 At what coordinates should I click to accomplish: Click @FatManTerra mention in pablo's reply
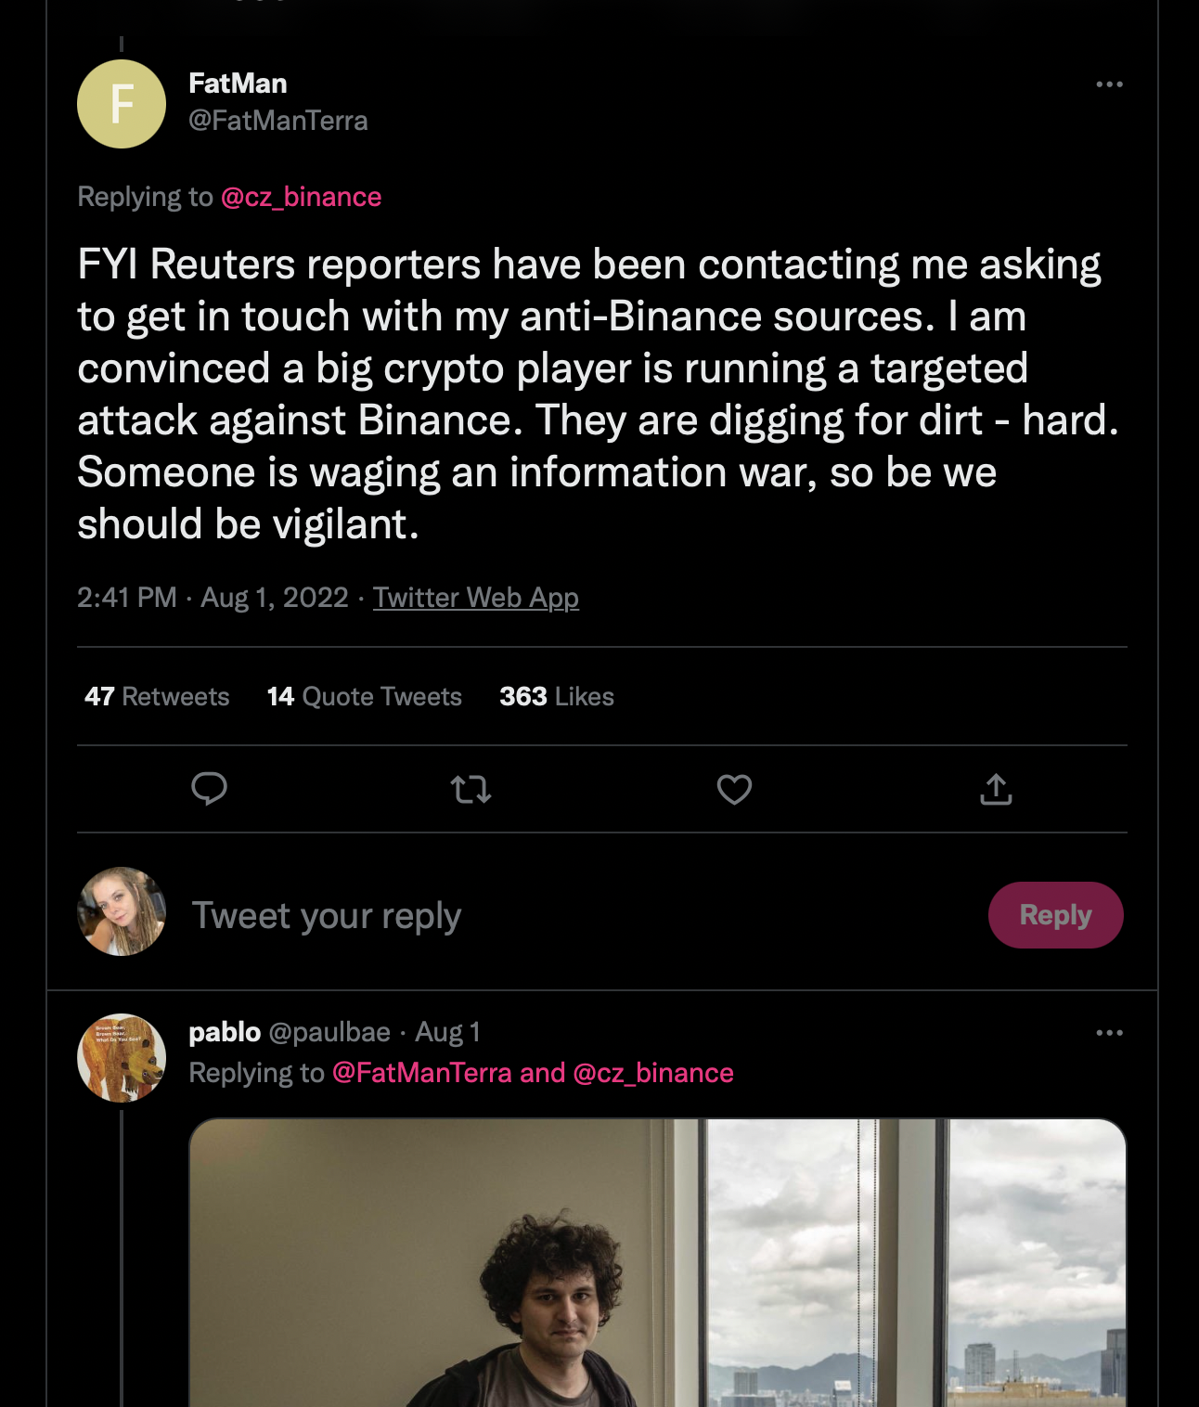point(422,1073)
